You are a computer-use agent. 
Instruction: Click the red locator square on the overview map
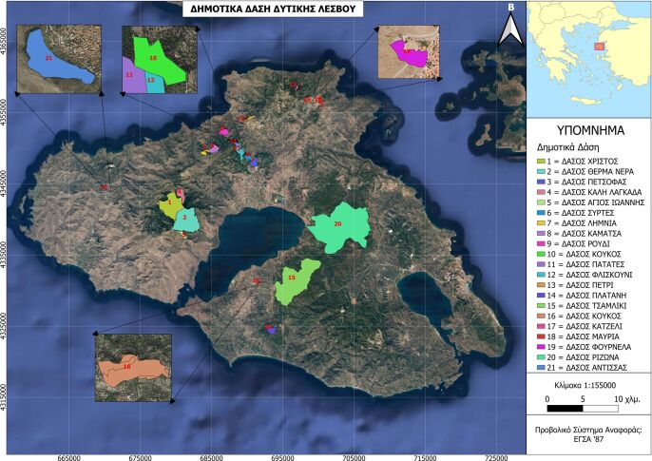(599, 46)
